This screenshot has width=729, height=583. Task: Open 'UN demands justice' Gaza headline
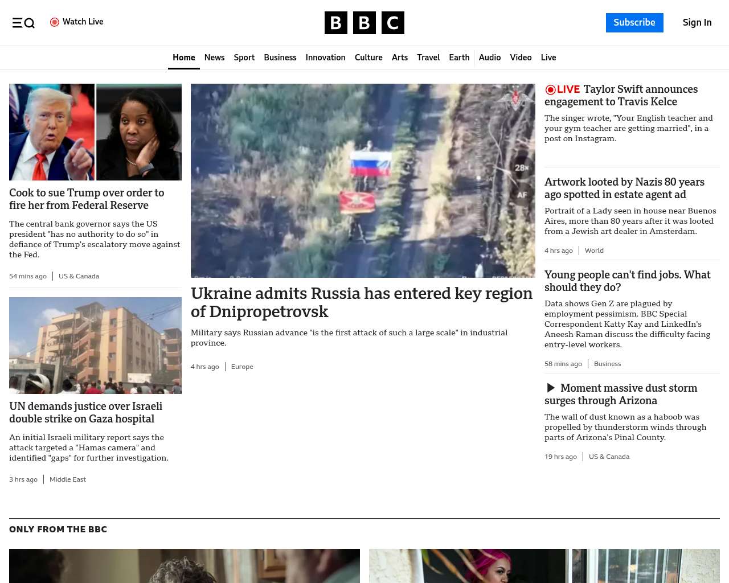[85, 412]
